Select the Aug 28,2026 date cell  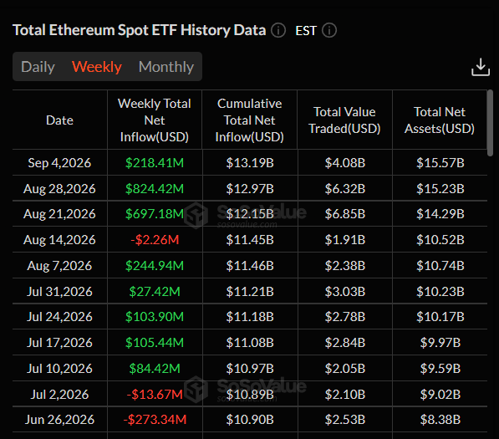(x=59, y=188)
